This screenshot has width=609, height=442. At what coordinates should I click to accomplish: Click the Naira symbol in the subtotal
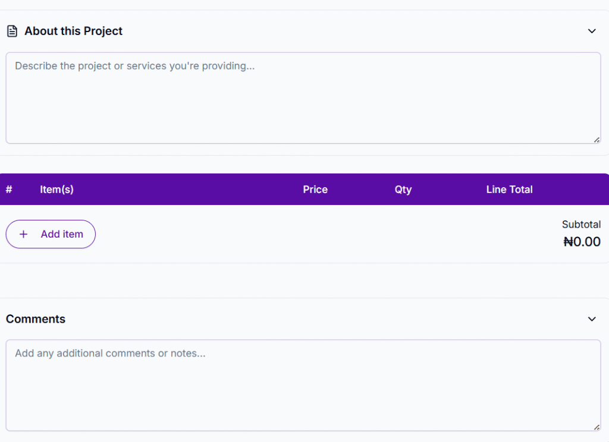pos(568,242)
